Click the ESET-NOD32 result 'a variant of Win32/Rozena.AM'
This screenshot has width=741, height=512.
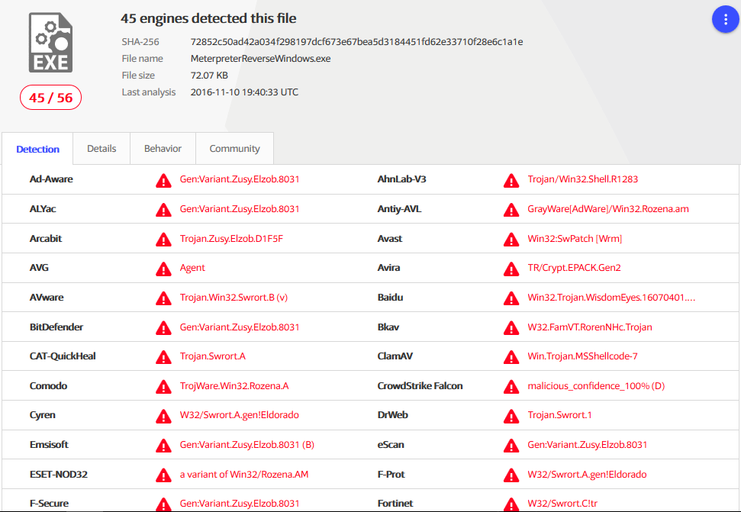244,474
